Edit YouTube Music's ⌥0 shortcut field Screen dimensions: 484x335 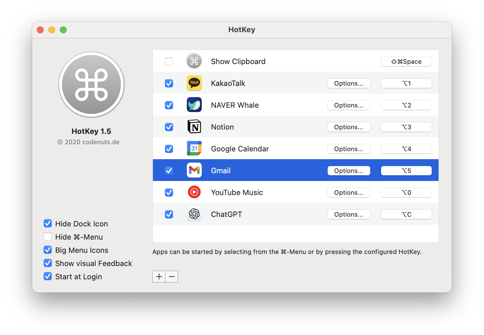406,192
